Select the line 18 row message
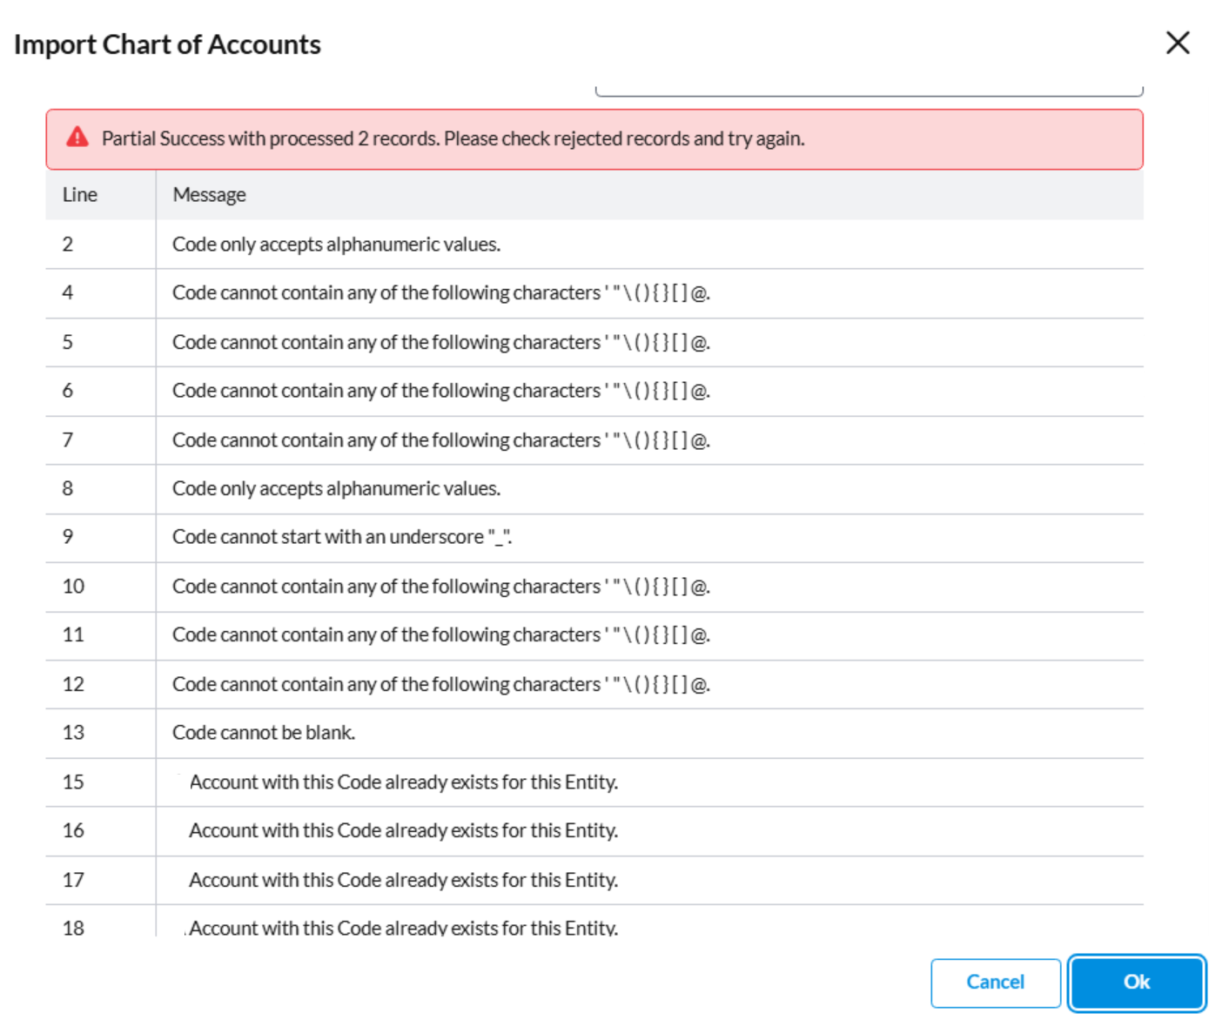This screenshot has width=1209, height=1020. click(403, 928)
